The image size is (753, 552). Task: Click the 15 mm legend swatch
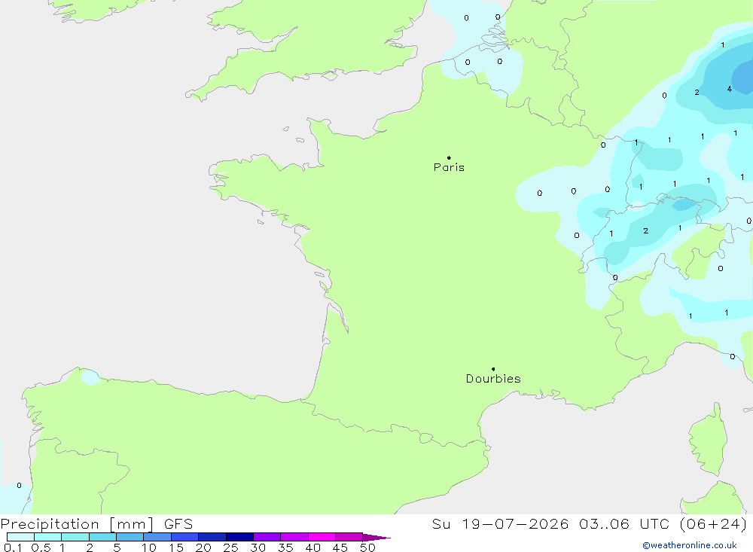coord(185,537)
